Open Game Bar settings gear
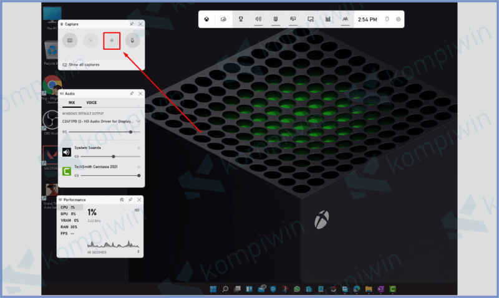This screenshot has height=298, width=499. pos(398,19)
